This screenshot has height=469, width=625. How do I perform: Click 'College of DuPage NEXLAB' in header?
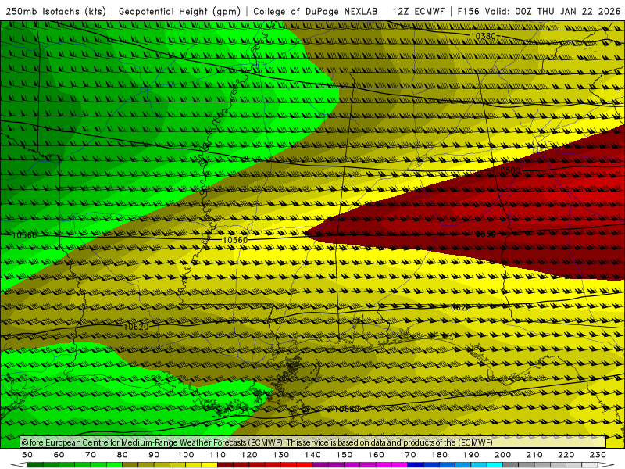point(316,12)
